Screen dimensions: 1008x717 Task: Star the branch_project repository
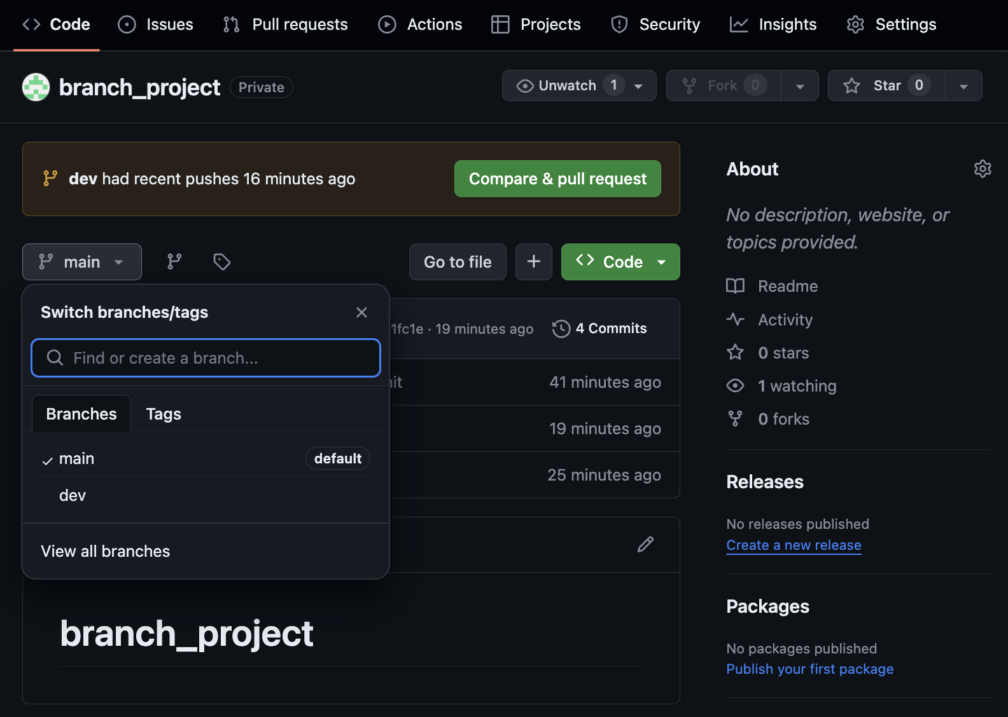886,86
